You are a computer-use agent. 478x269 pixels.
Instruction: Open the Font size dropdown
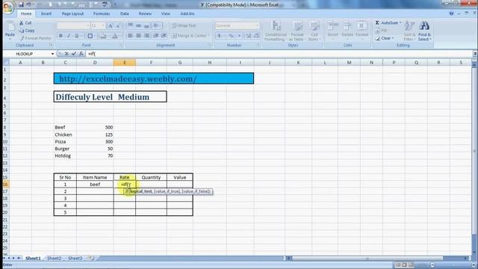(x=103, y=25)
